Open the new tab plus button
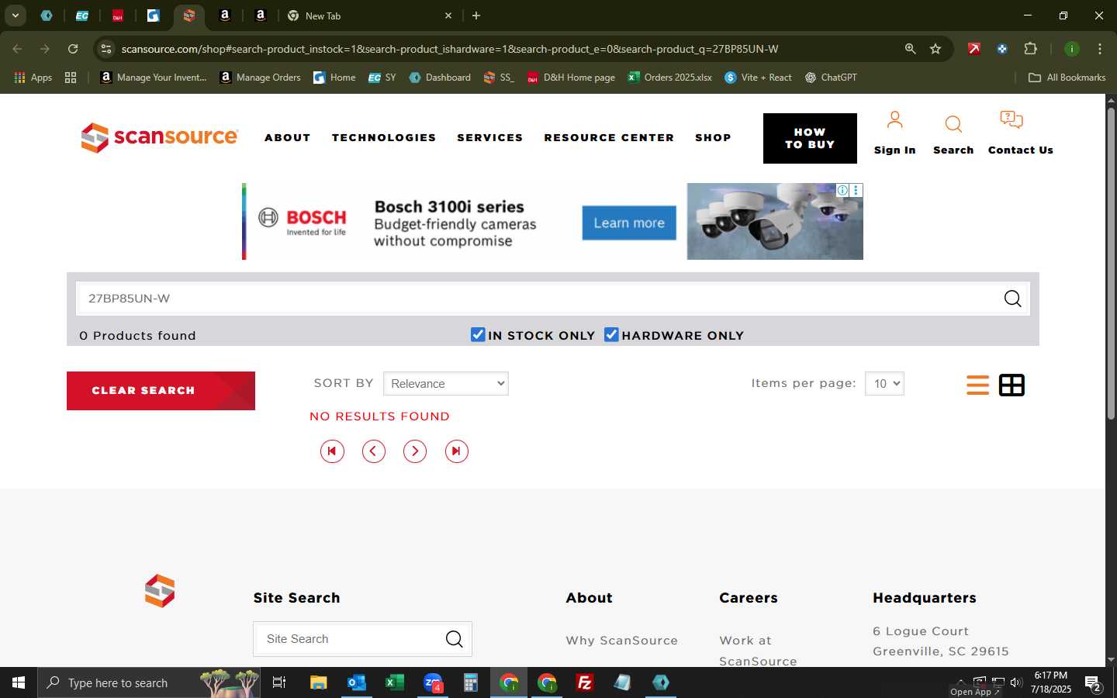1117x698 pixels. 476,16
